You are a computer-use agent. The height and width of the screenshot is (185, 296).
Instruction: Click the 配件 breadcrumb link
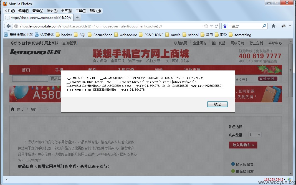coord(34,110)
